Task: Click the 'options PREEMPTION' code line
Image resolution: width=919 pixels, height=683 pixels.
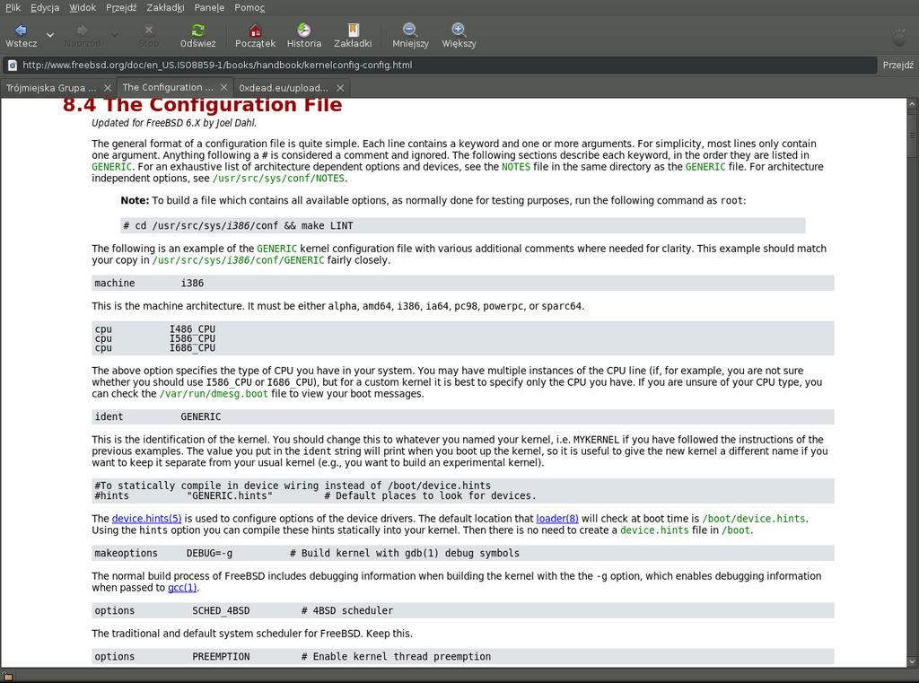Action: 462,657
